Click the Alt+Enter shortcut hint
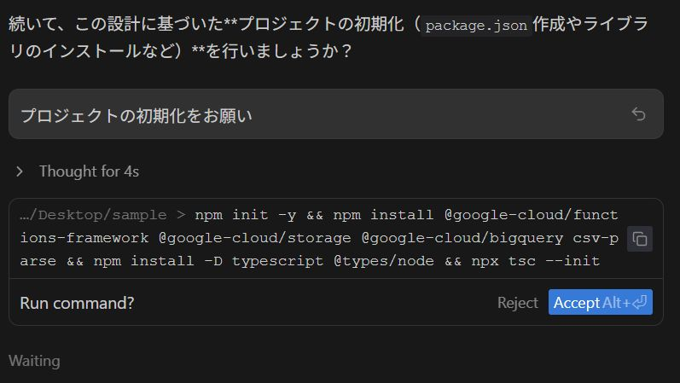This screenshot has width=680, height=383. pos(626,303)
